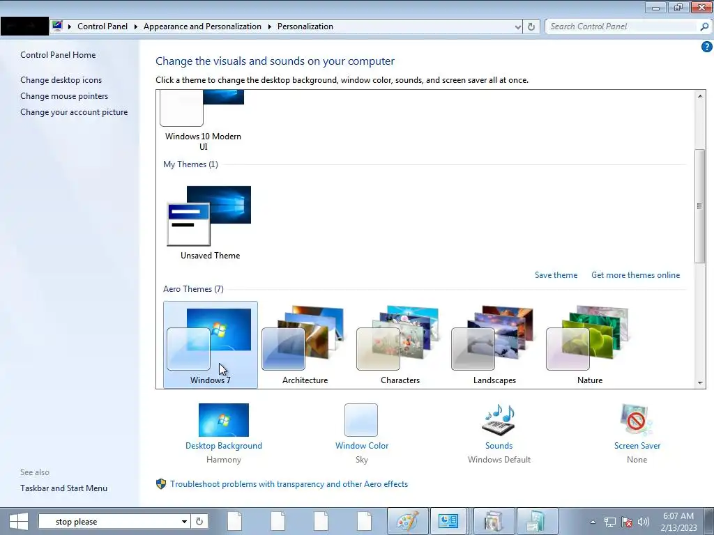This screenshot has height=535, width=714.
Task: Click the shield icon beside Troubleshoot link
Action: coord(161,484)
